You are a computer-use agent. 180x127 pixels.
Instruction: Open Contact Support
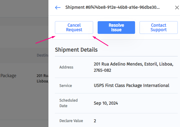(x=159, y=27)
